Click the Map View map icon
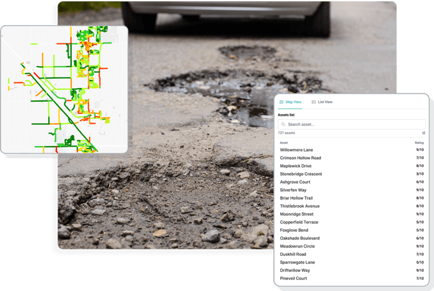The image size is (434, 291). point(281,102)
